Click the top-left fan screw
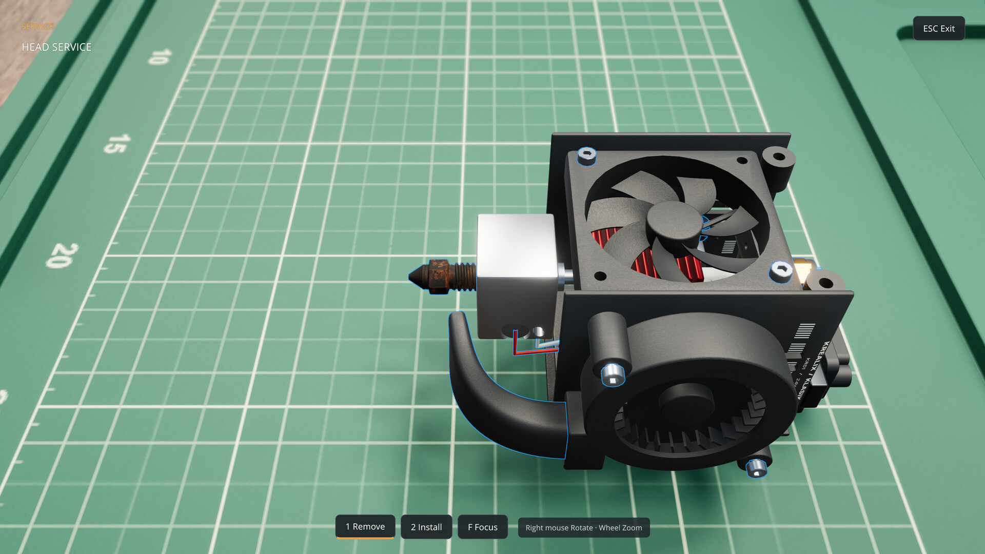Viewport: 985px width, 554px height. (587, 156)
